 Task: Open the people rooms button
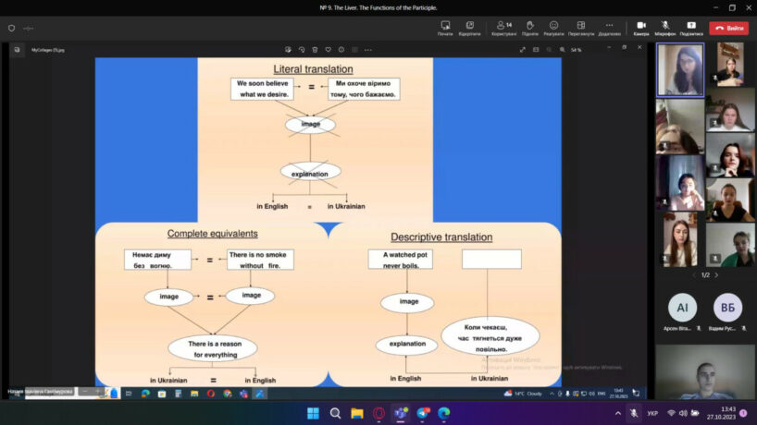click(471, 28)
